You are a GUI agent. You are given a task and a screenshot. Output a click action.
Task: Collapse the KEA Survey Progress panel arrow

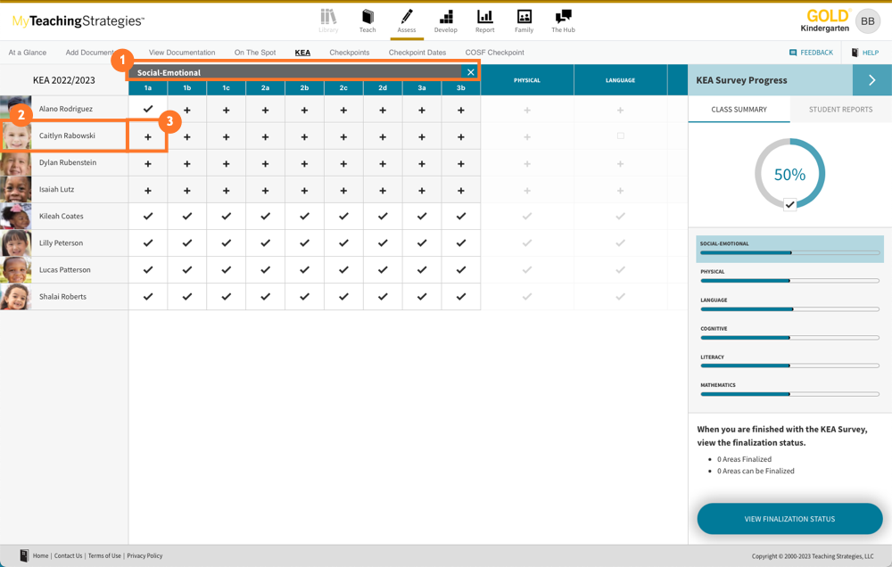[871, 80]
